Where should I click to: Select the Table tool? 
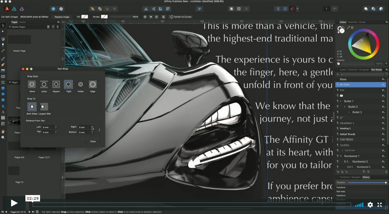[x=3, y=124]
